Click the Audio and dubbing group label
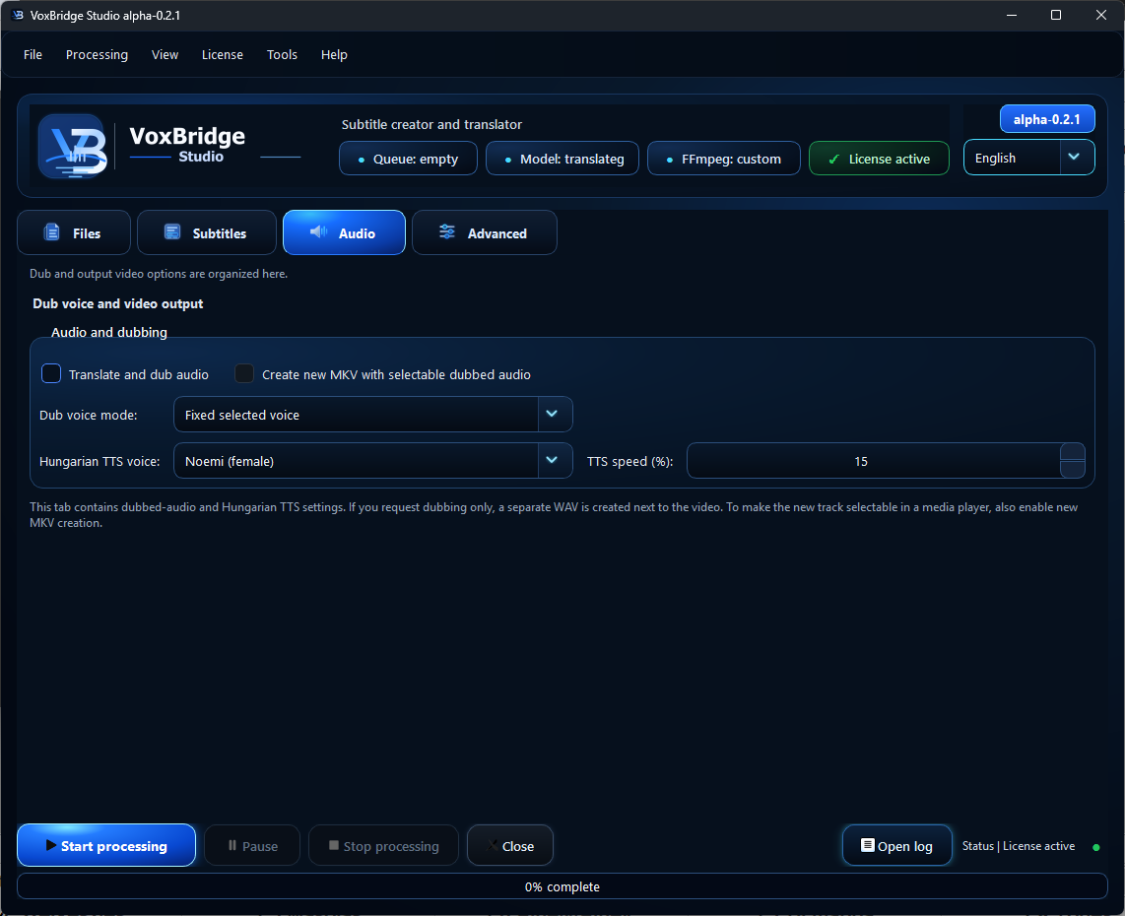 (x=109, y=332)
